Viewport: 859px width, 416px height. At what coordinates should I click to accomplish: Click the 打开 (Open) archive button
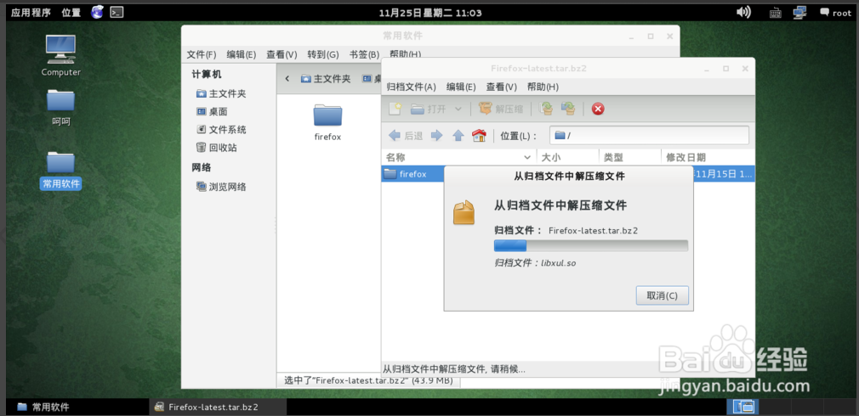tap(429, 109)
